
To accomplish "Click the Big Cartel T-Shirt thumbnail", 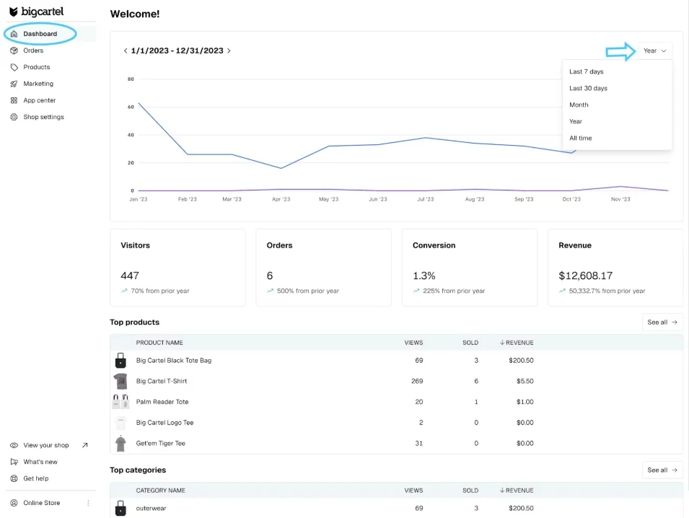I will (x=120, y=381).
